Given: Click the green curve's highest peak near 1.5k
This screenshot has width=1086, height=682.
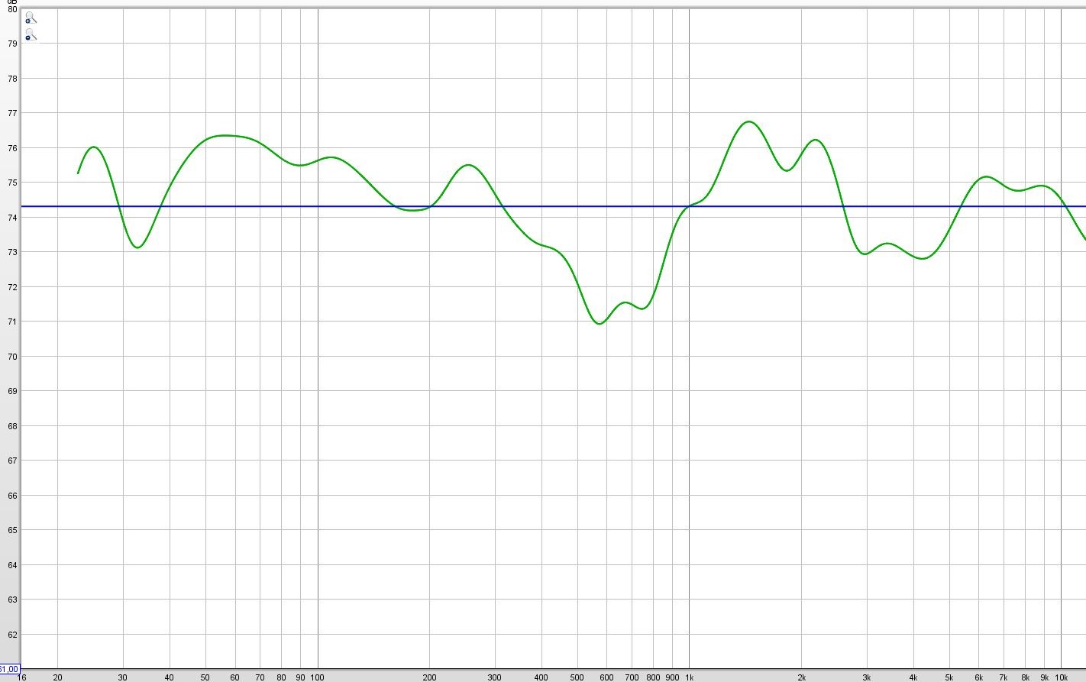Looking at the screenshot, I should click(x=748, y=121).
